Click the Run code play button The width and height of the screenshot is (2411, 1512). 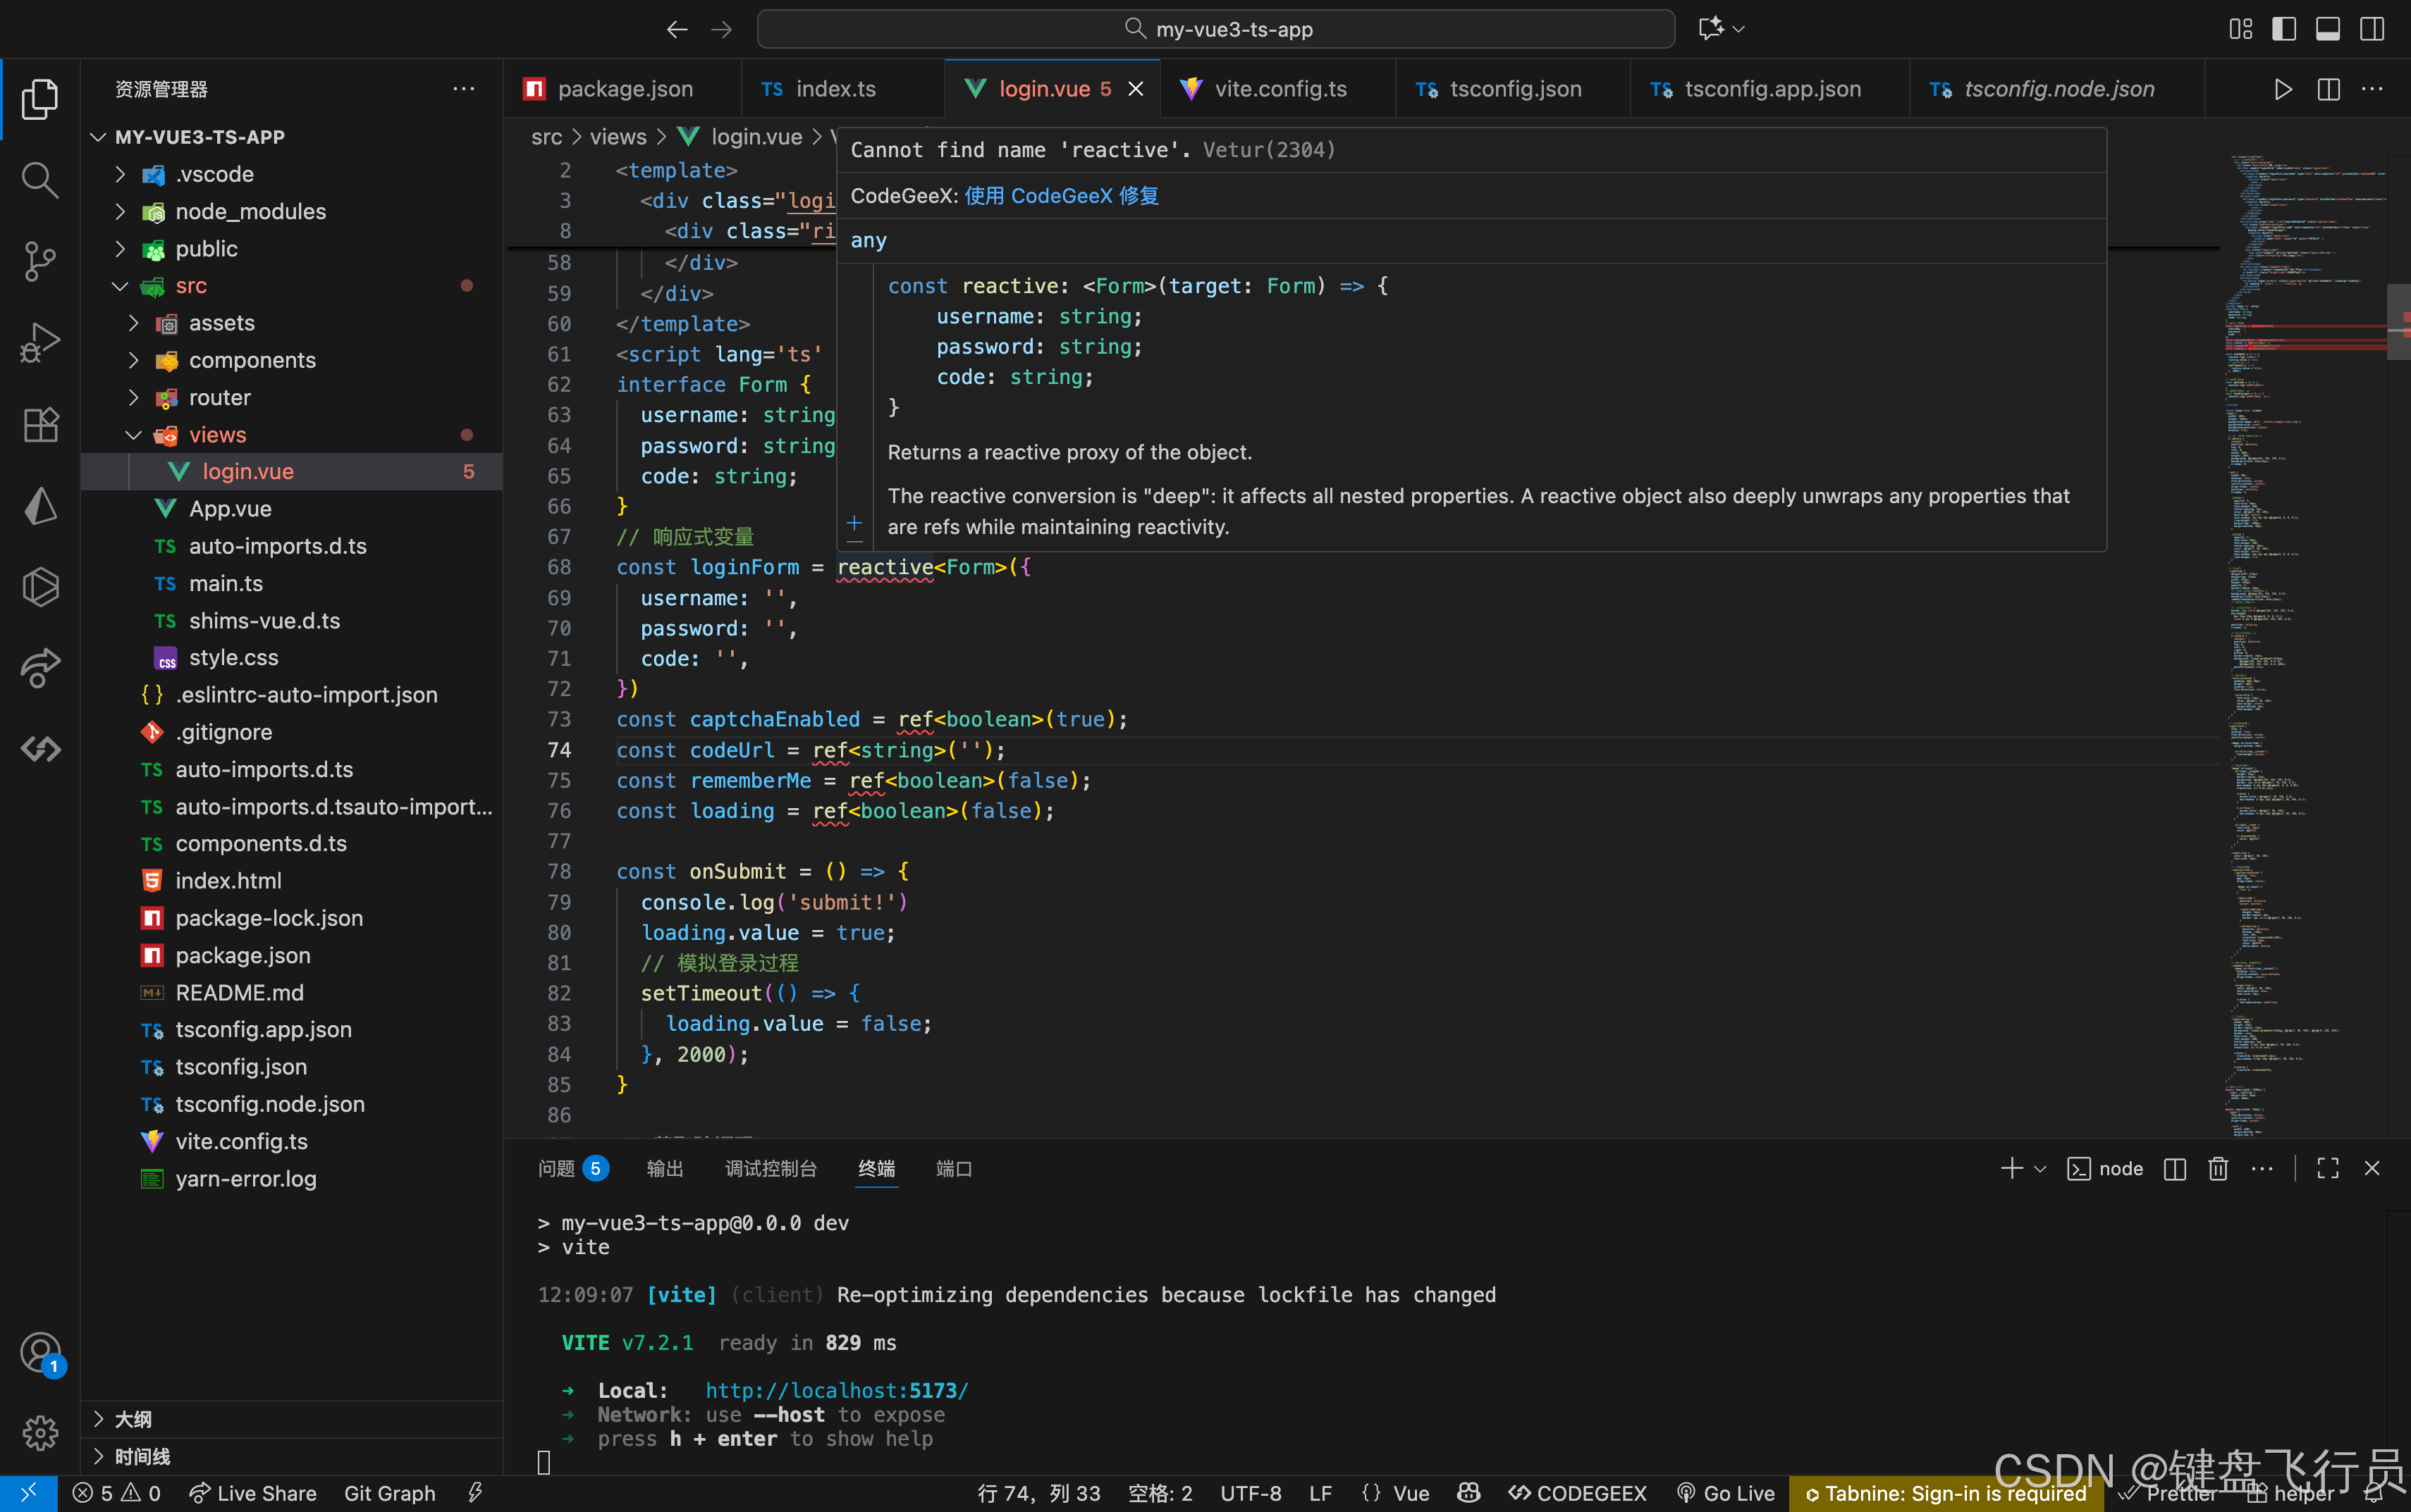point(2282,89)
